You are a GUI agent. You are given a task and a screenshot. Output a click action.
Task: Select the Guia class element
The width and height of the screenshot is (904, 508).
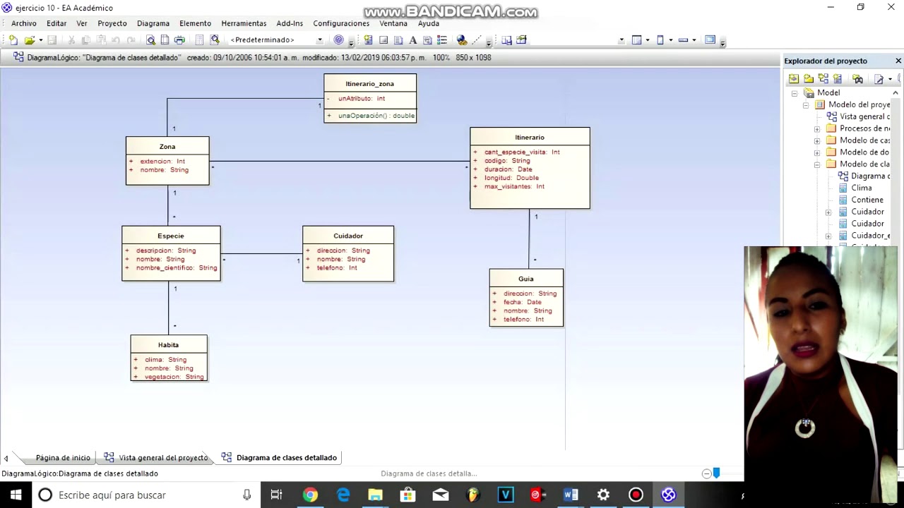coord(526,298)
